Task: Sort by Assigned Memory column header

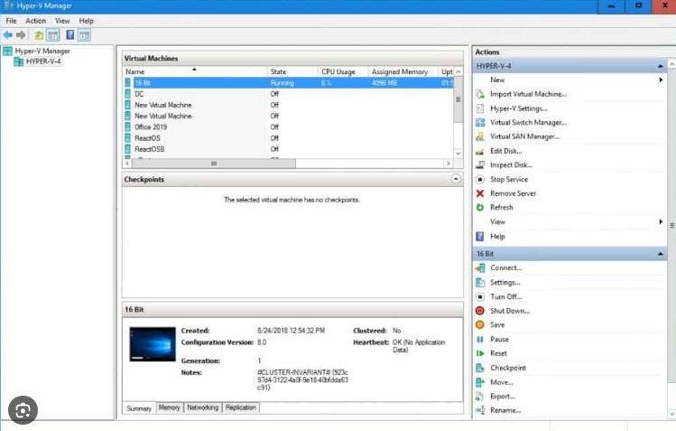Action: coord(403,71)
